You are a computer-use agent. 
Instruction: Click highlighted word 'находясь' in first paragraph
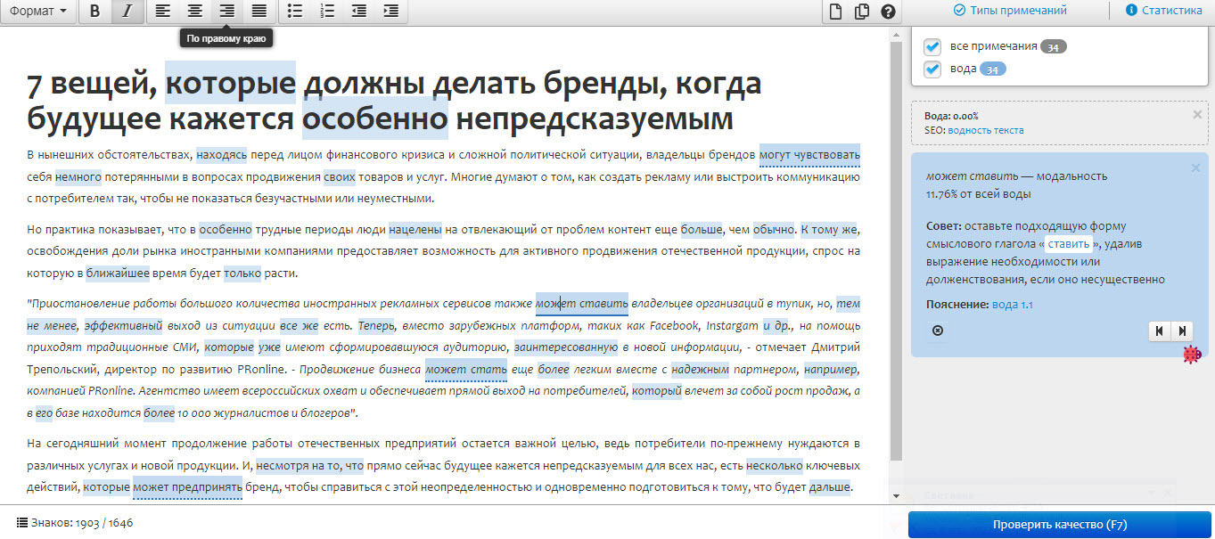(222, 153)
